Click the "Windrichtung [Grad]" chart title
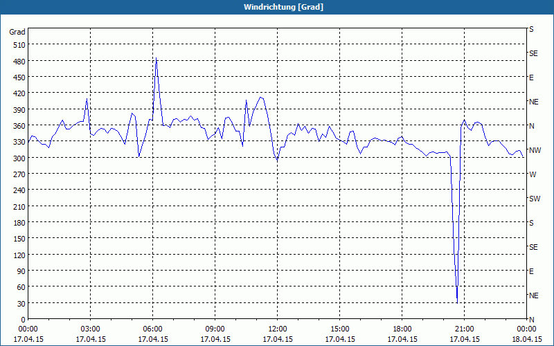554x346 pixels. click(283, 7)
